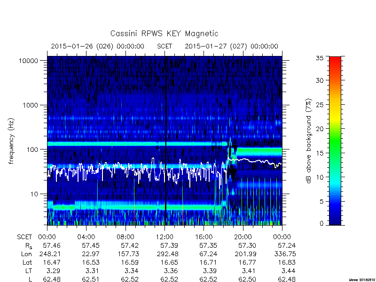Click the plot title 'Cassini RPWS KEY Magnetic'
Screen dimensions: 376x282
(x=164, y=33)
